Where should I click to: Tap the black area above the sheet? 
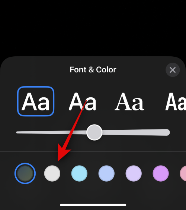tap(93, 28)
